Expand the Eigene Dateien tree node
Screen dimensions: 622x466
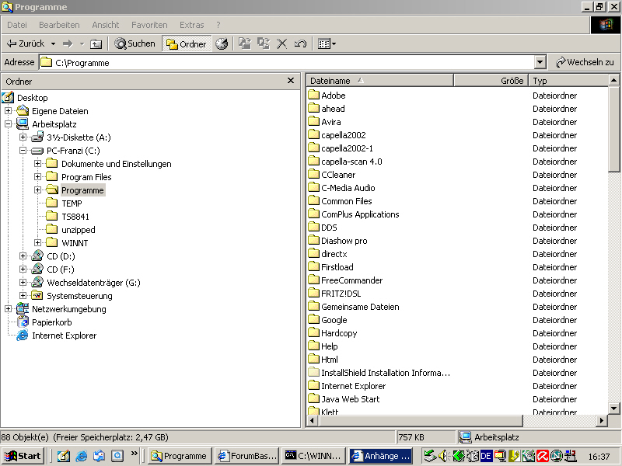tap(8, 111)
